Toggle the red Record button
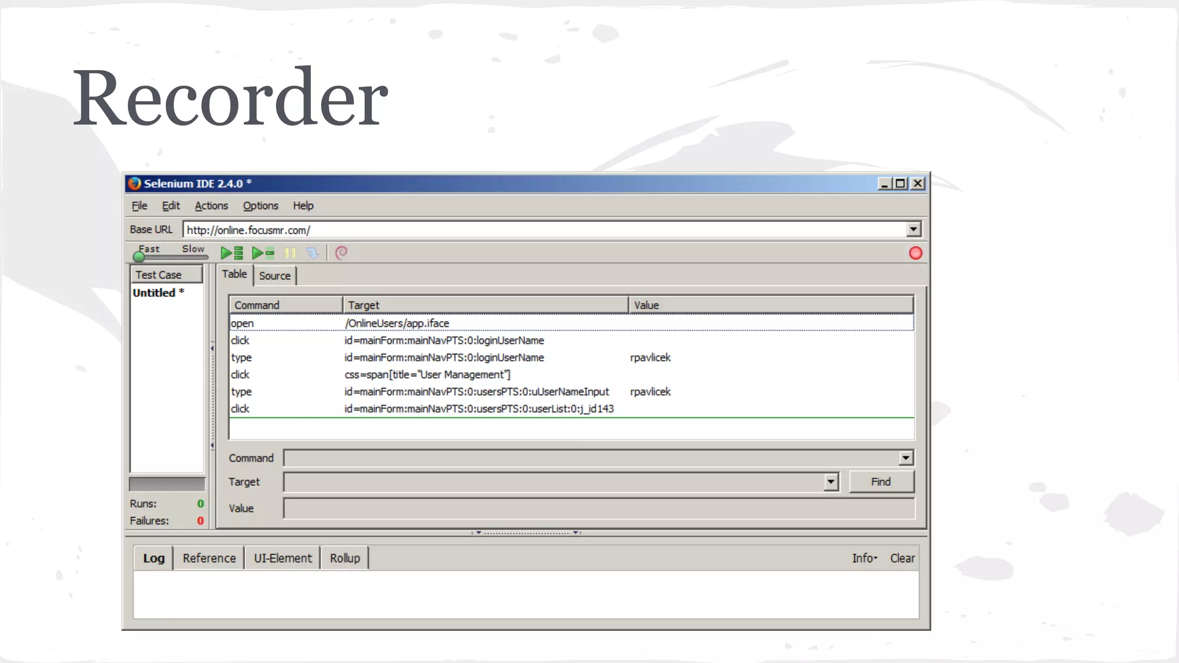Viewport: 1179px width, 663px height. pyautogui.click(x=915, y=253)
